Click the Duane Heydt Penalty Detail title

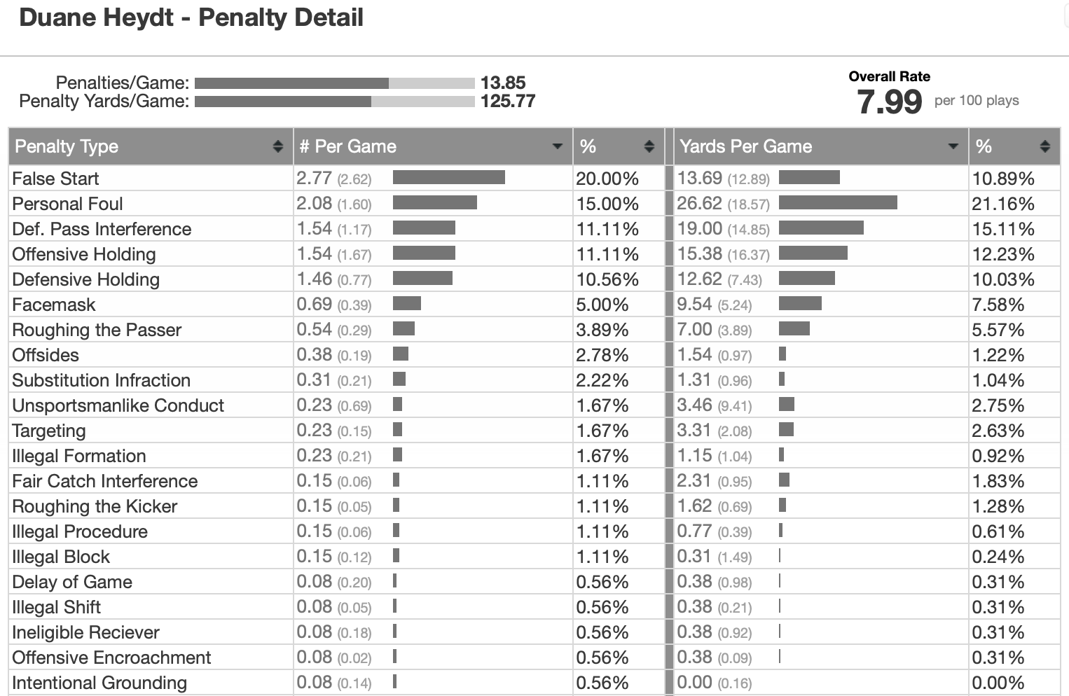point(191,18)
